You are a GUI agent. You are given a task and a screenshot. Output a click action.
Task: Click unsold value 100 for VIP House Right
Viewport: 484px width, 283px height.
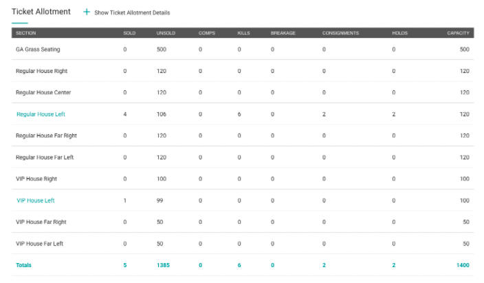coord(162,179)
